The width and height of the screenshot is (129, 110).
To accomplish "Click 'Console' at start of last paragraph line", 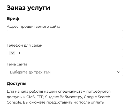I will (x=14, y=102).
